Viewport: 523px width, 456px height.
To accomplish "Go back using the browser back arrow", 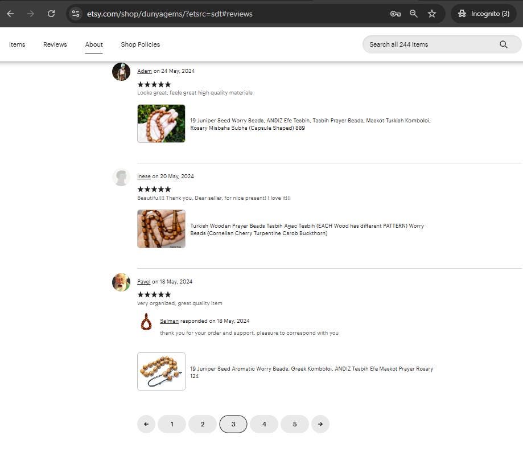I will pyautogui.click(x=10, y=14).
